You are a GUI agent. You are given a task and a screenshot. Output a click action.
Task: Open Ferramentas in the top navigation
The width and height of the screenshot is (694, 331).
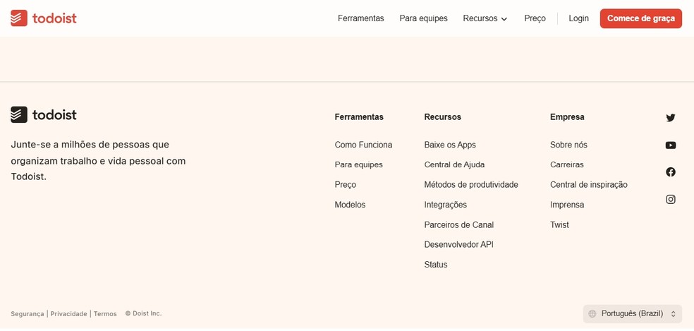tap(360, 18)
